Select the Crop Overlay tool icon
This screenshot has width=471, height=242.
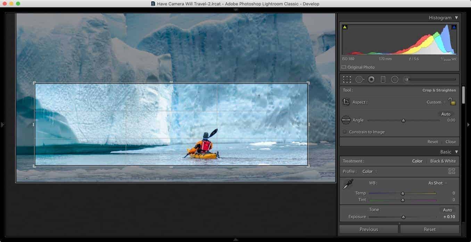coord(347,79)
